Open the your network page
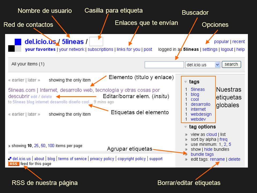This screenshot has height=193, width=257. (72, 49)
